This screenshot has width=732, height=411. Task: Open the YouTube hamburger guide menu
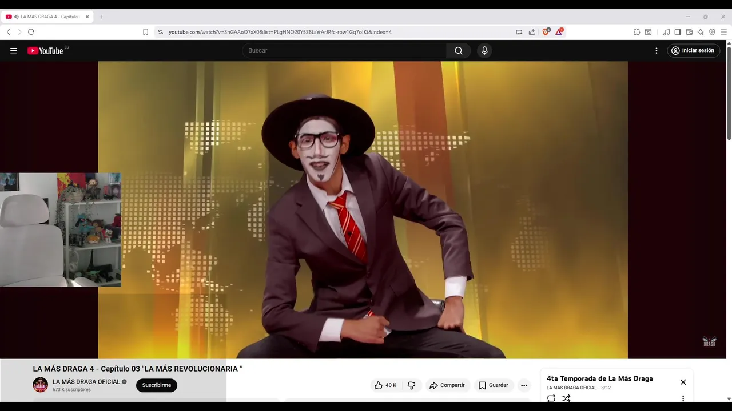point(14,50)
